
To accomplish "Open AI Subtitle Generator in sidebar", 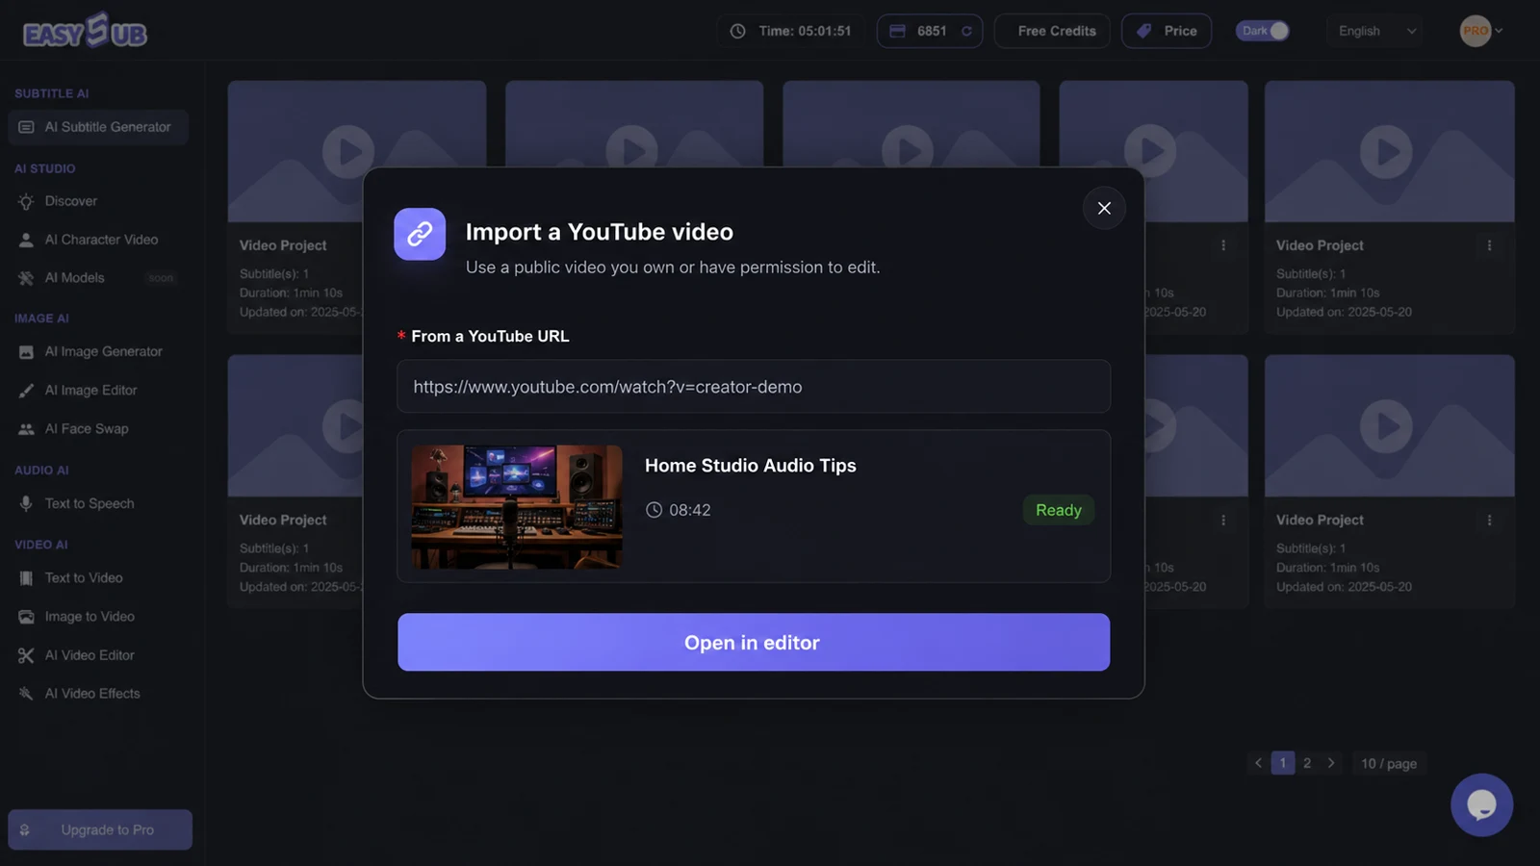I will tap(98, 127).
